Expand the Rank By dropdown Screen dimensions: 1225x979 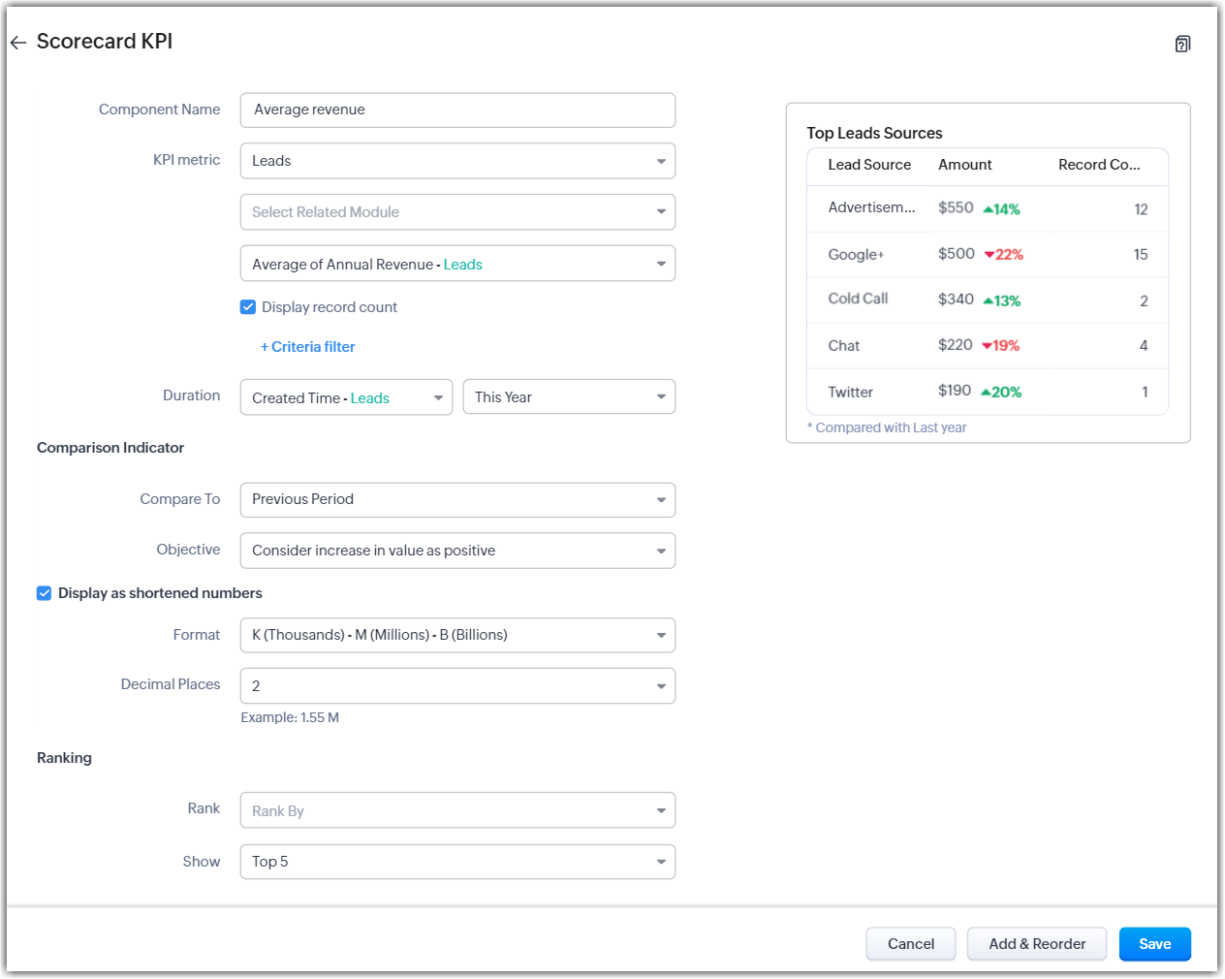[457, 811]
